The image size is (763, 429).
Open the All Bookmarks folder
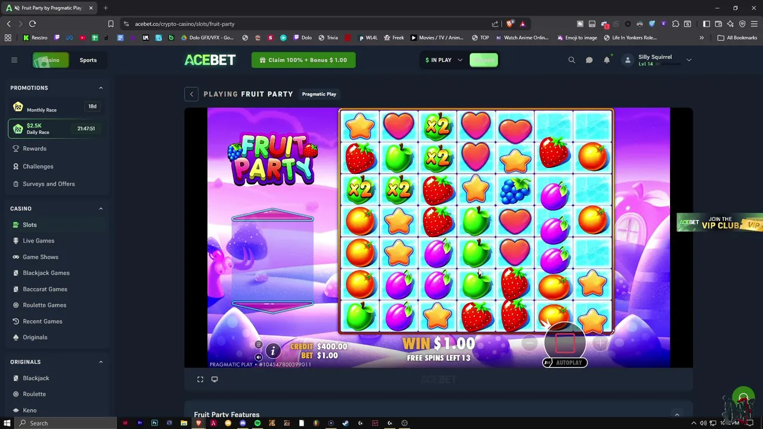click(x=737, y=38)
